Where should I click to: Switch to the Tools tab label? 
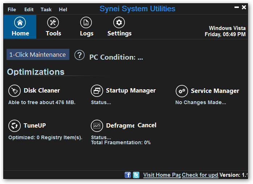(x=53, y=33)
